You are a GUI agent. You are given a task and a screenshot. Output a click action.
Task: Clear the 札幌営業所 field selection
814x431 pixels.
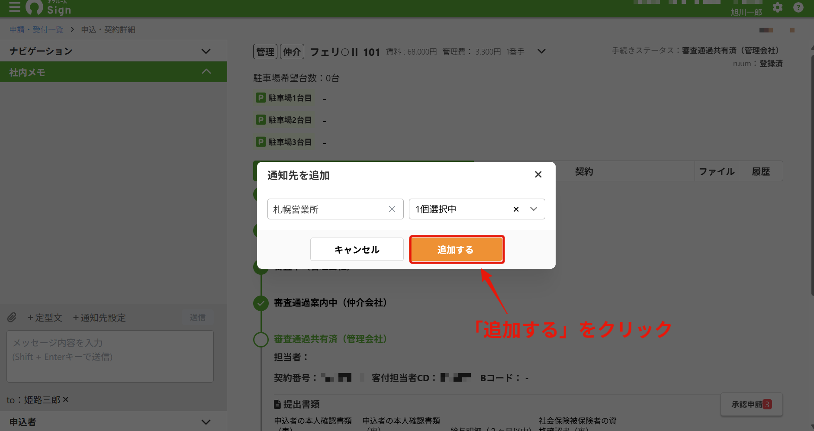pos(392,209)
